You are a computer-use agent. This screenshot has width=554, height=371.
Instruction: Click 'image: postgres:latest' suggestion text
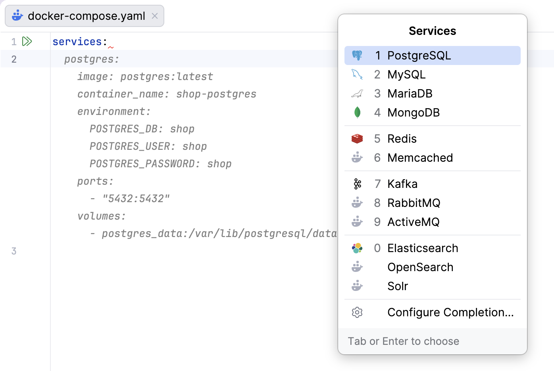click(x=145, y=76)
